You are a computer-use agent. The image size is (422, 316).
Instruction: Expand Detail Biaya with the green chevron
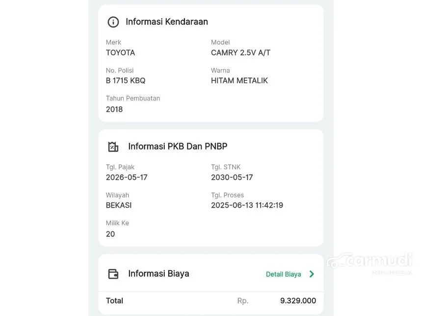pyautogui.click(x=312, y=274)
